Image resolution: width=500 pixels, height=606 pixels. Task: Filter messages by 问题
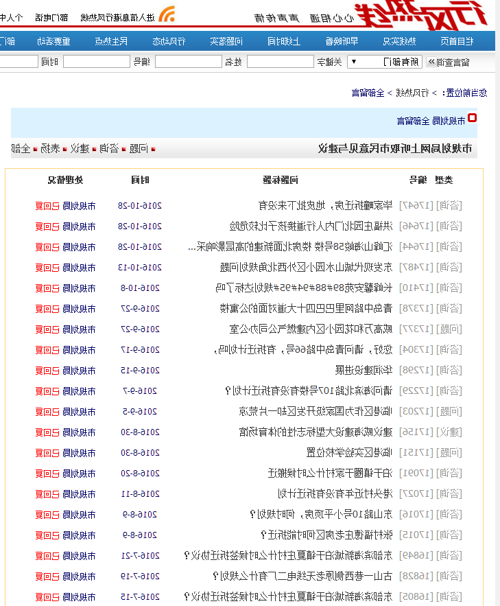[139, 149]
